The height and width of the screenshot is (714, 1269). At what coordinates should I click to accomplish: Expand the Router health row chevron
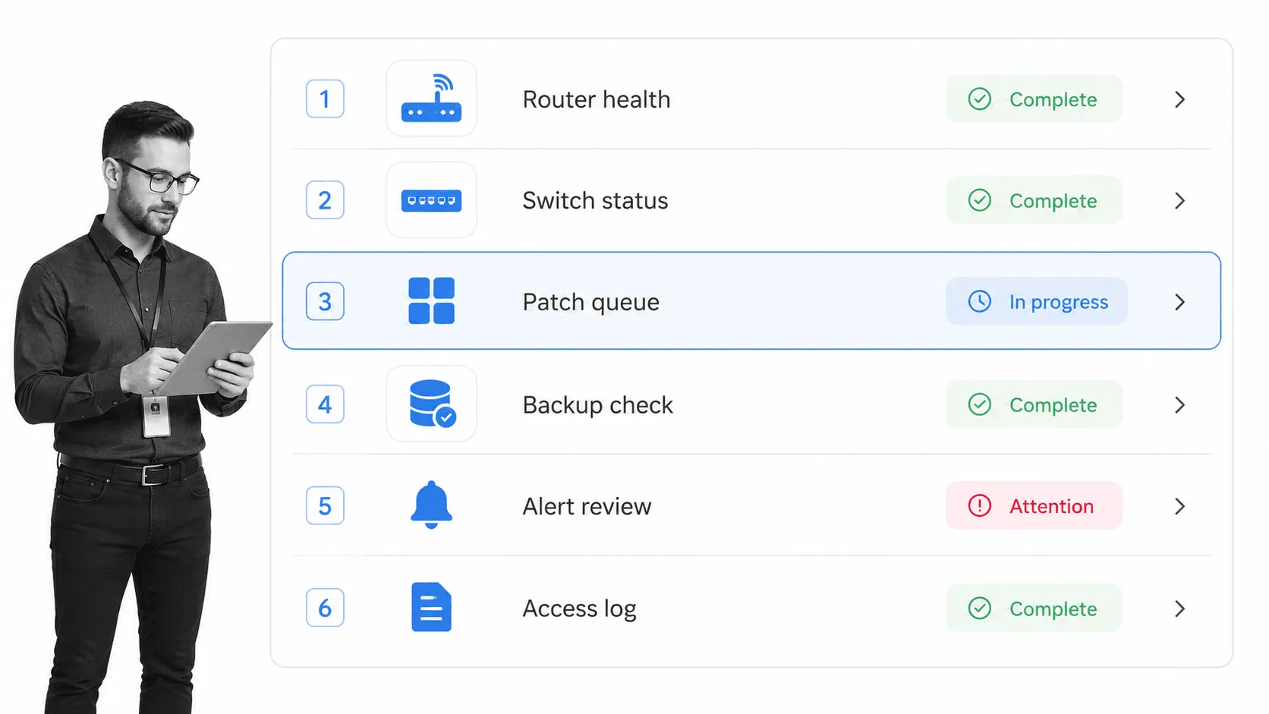pyautogui.click(x=1179, y=99)
